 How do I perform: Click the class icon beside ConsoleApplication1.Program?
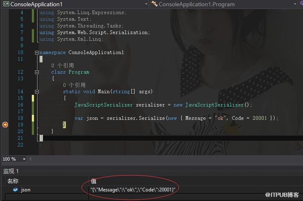point(154,4)
